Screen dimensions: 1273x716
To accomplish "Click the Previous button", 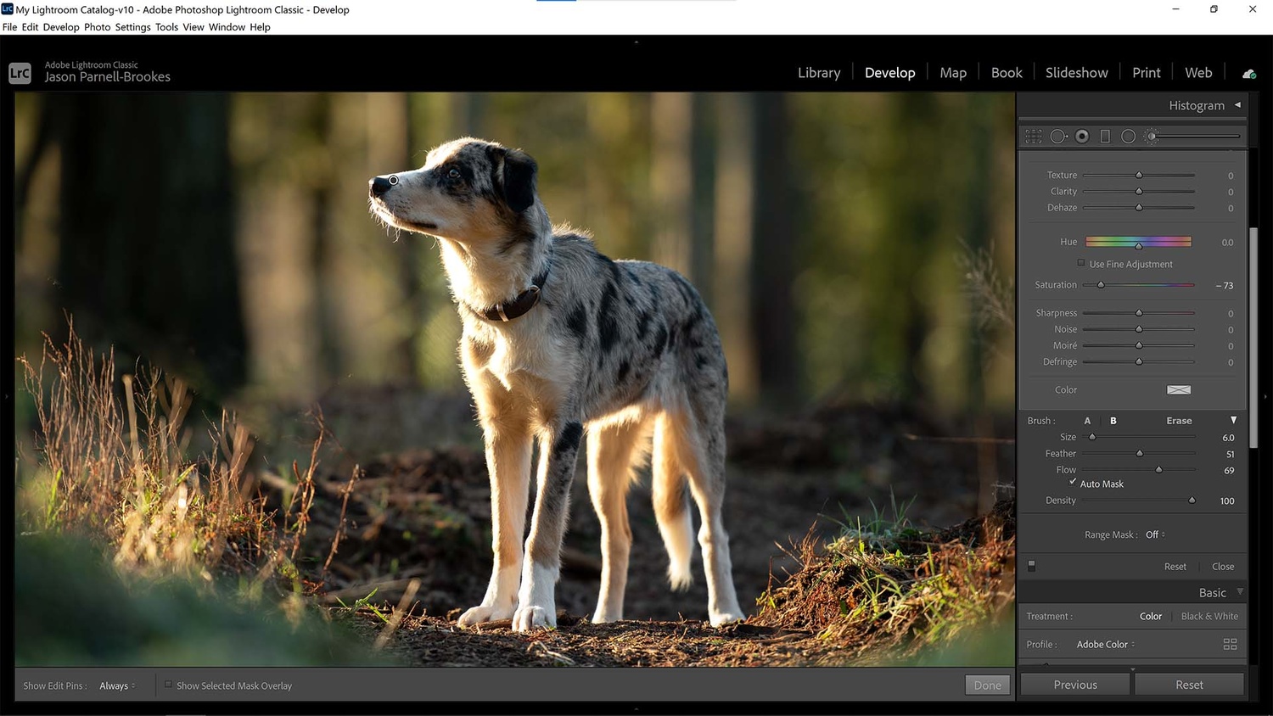I will 1075,685.
